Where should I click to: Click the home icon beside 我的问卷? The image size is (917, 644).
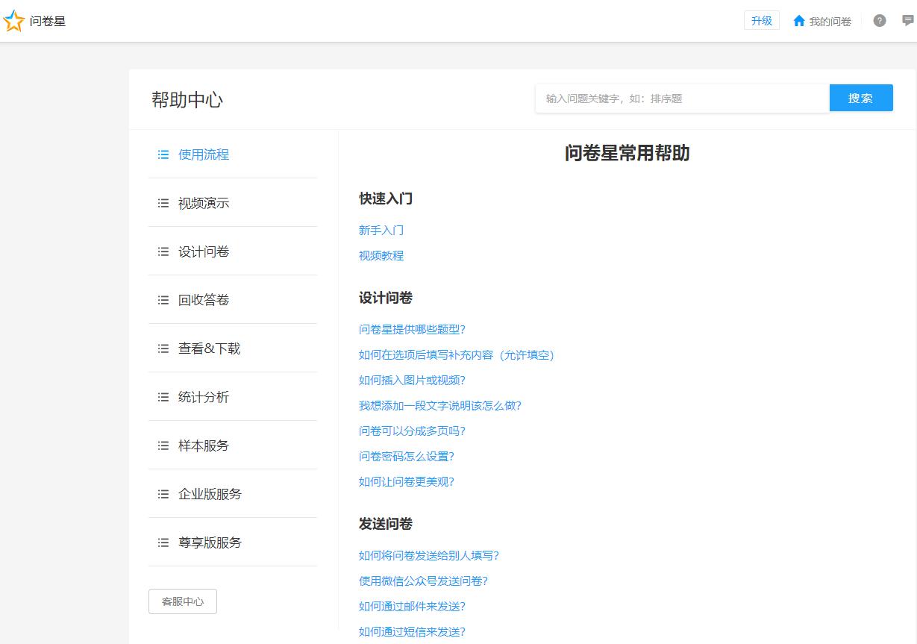click(798, 21)
